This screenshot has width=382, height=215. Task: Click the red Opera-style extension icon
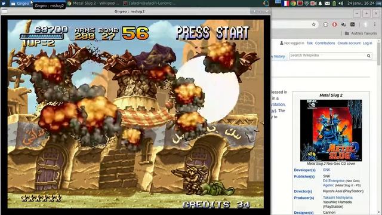click(334, 24)
